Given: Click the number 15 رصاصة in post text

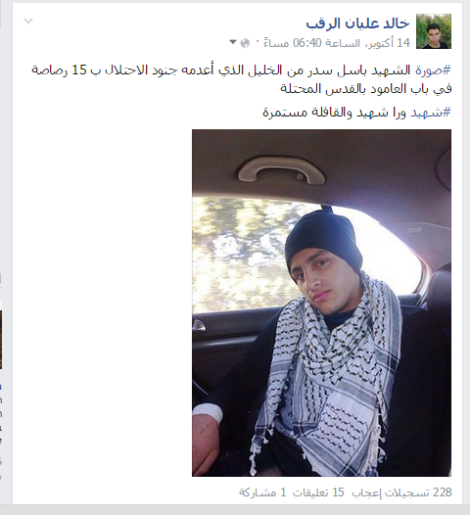Looking at the screenshot, I should click(x=60, y=70).
